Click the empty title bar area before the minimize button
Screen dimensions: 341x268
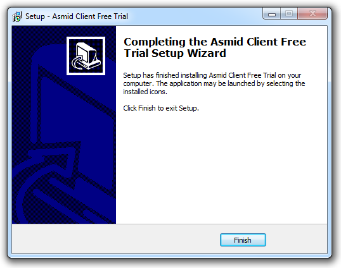[195, 16]
